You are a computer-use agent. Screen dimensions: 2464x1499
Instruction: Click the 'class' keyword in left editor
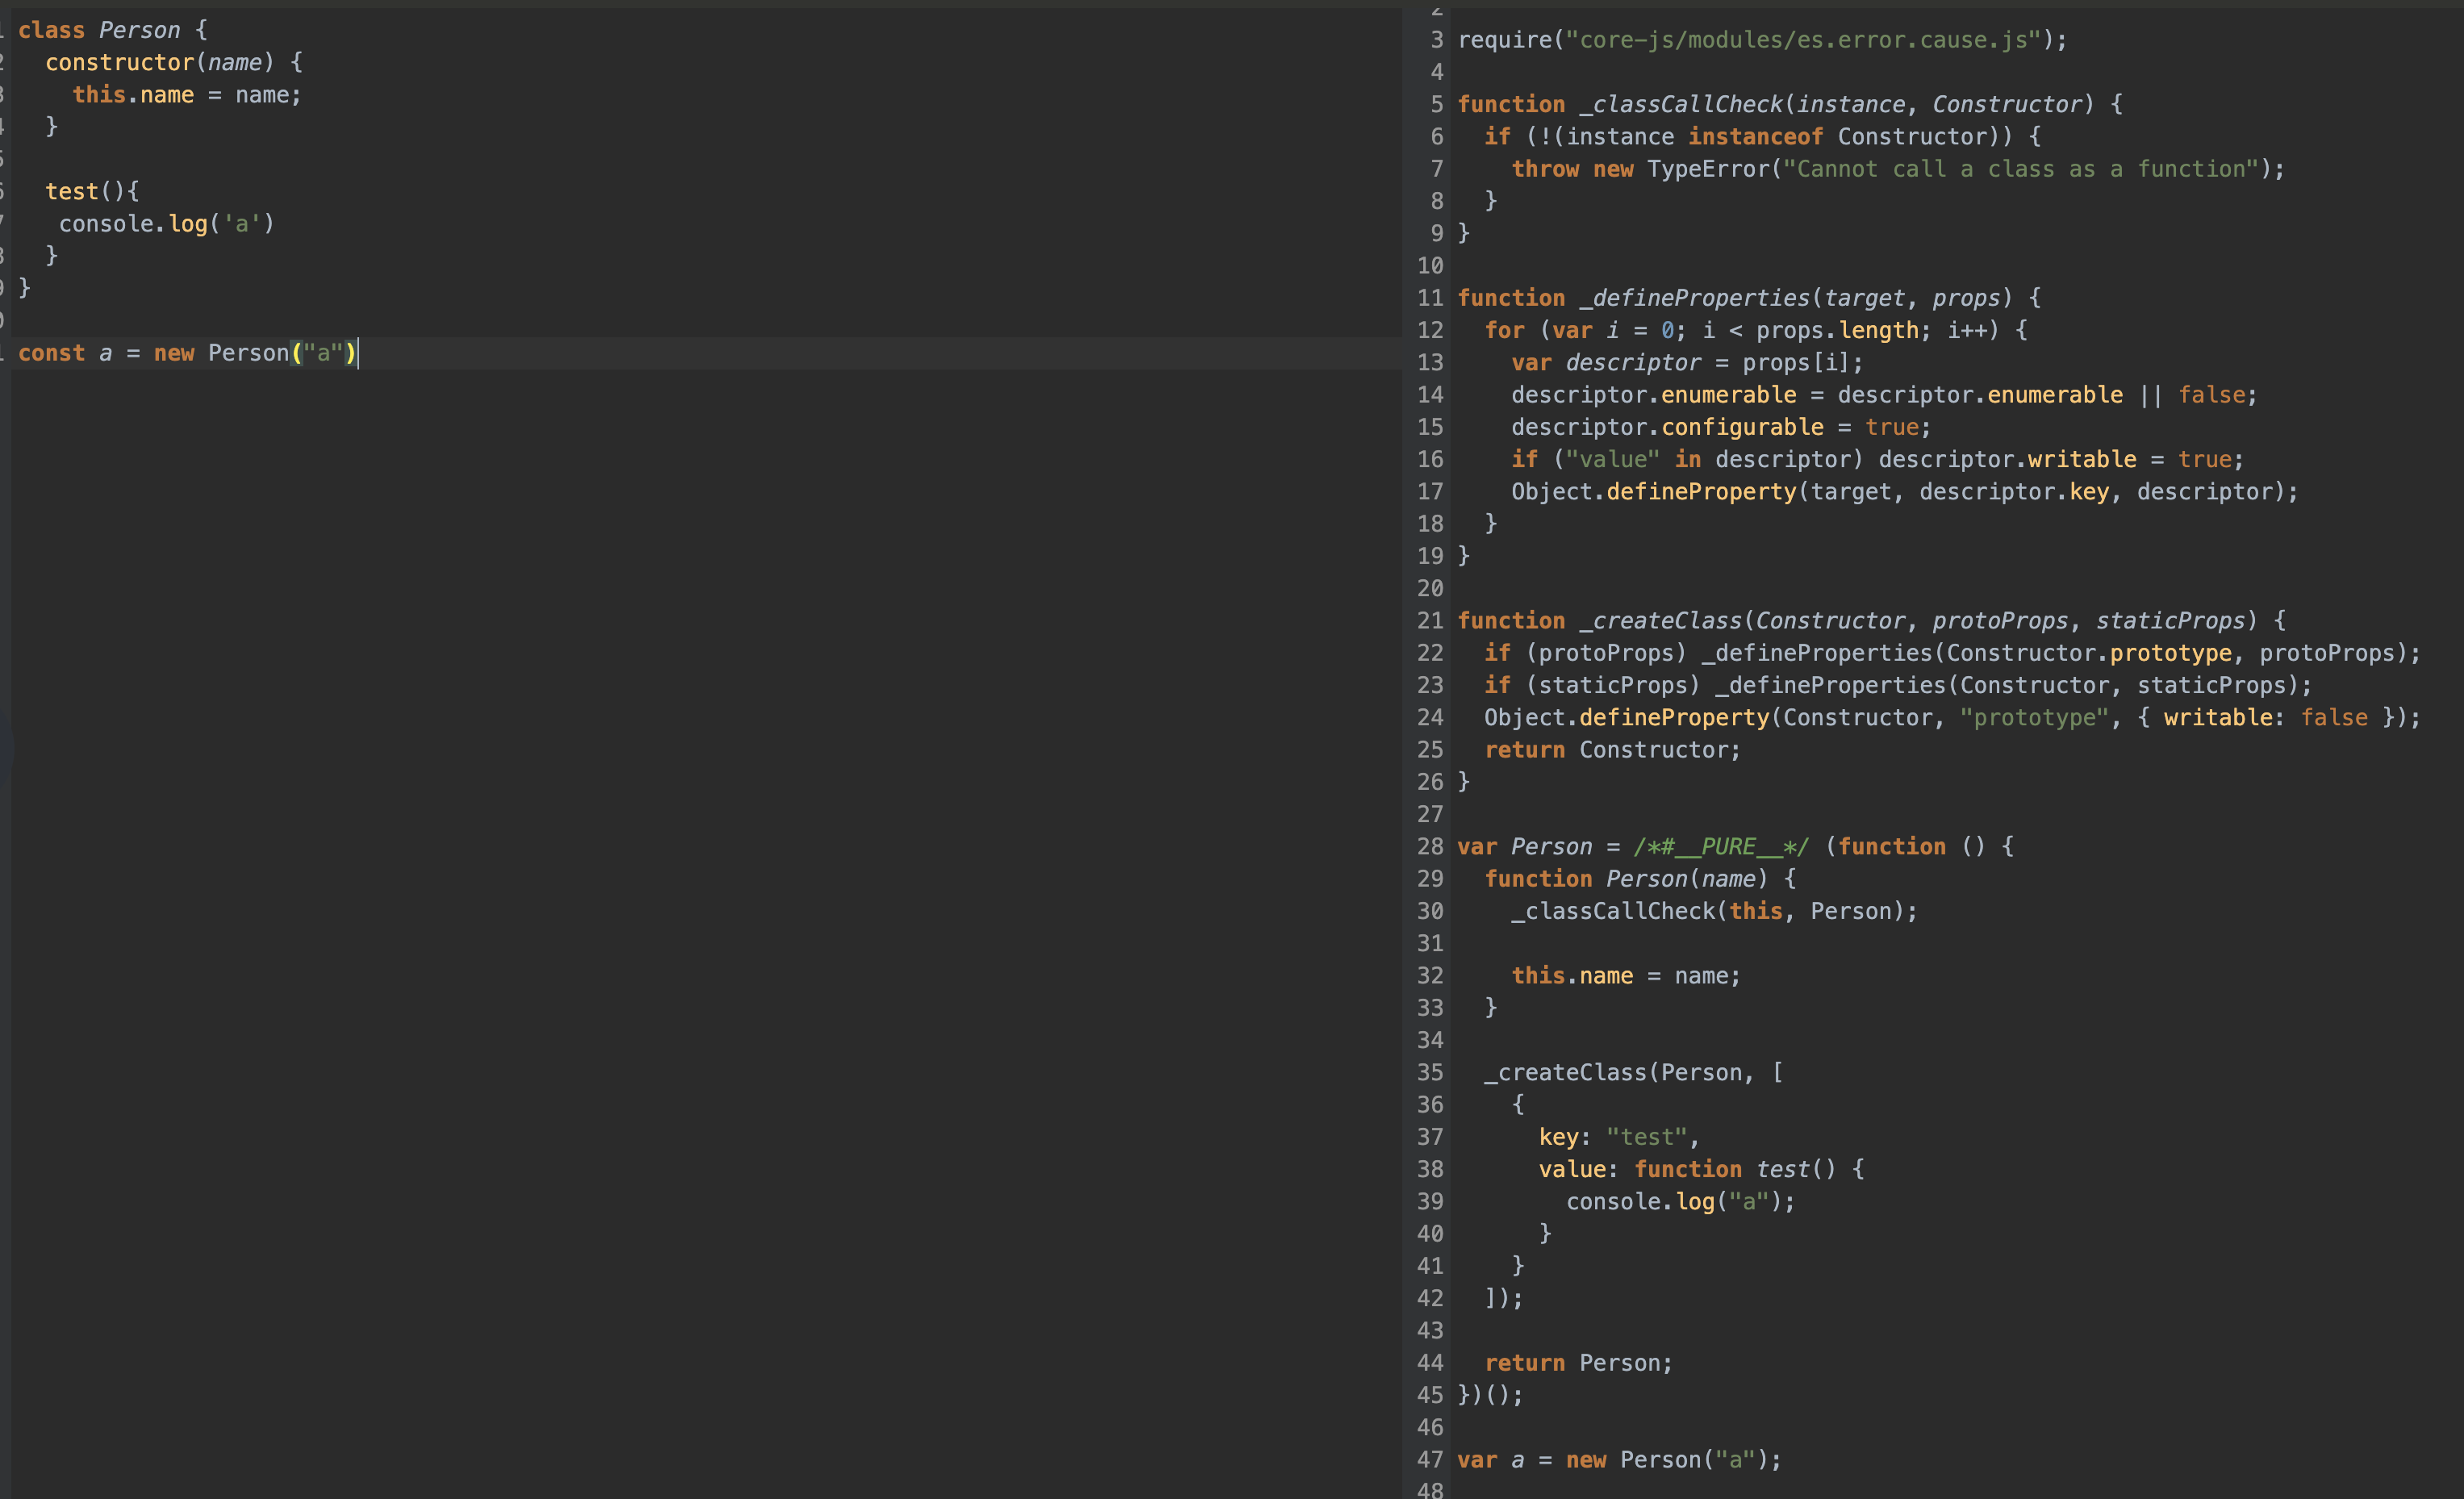pyautogui.click(x=51, y=30)
